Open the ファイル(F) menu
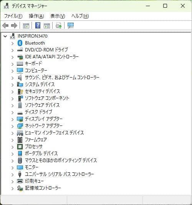The image size is (192, 205). (13, 16)
